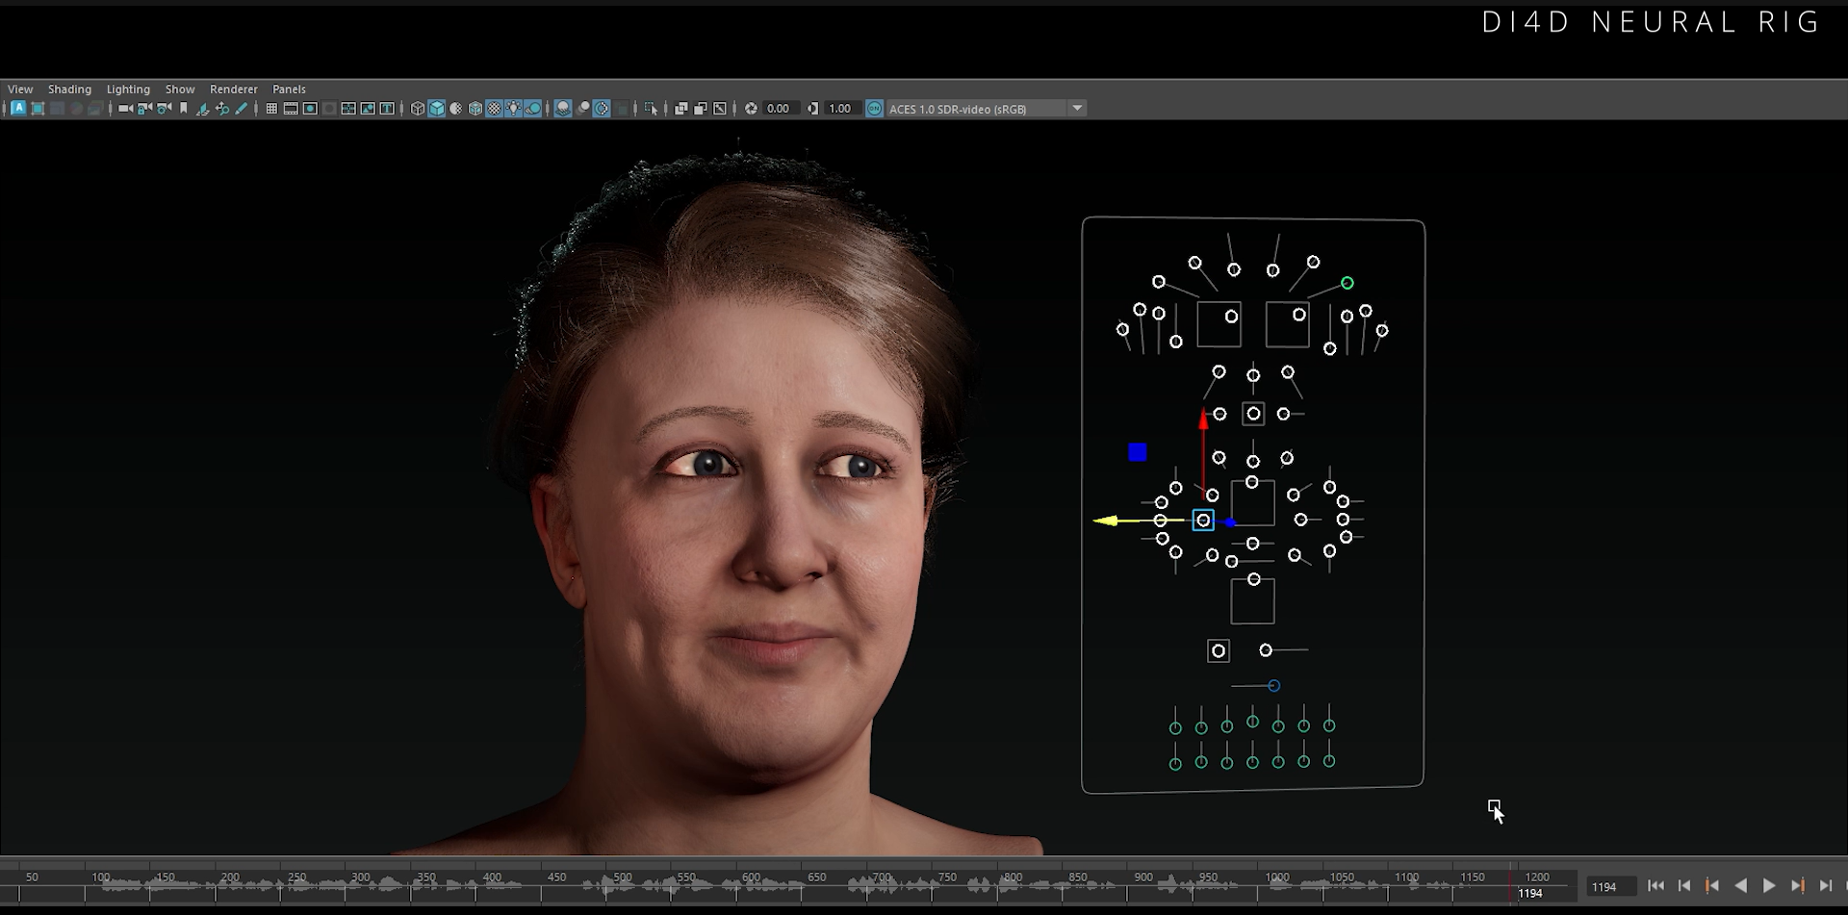Viewport: 1848px width, 915px height.
Task: Open the Shading menu
Action: tap(69, 89)
